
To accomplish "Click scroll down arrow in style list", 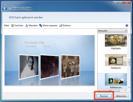I will coord(129,87).
